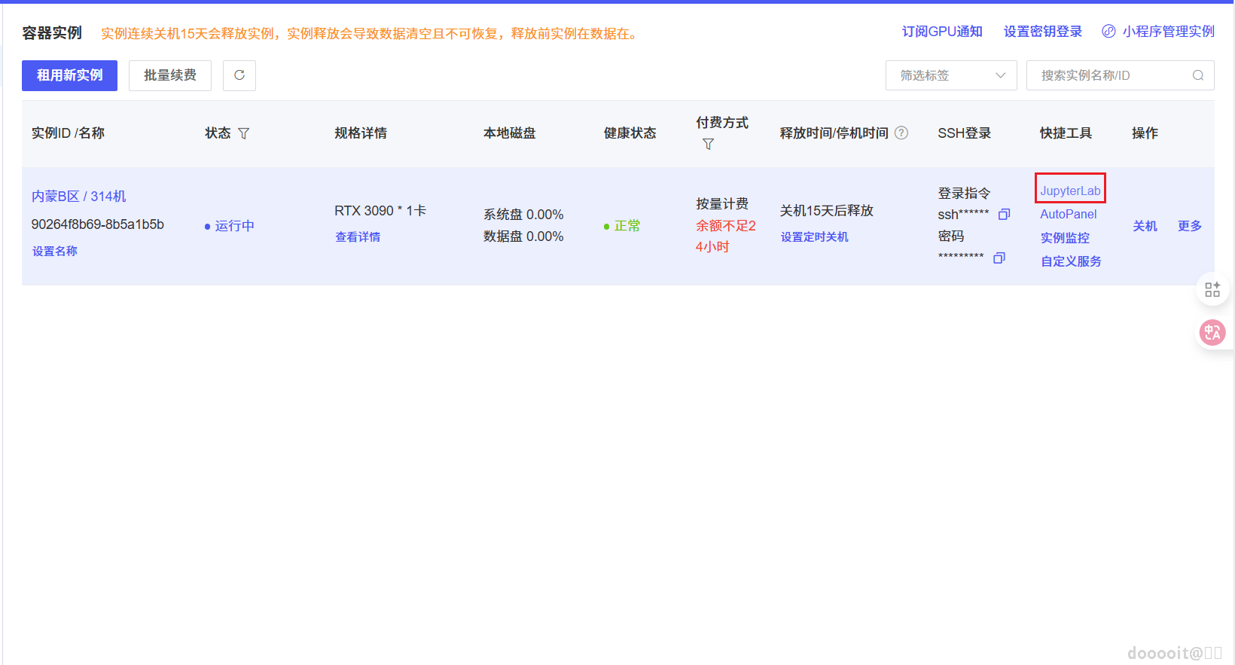Copy the SSH password
This screenshot has width=1235, height=665.
click(x=999, y=258)
